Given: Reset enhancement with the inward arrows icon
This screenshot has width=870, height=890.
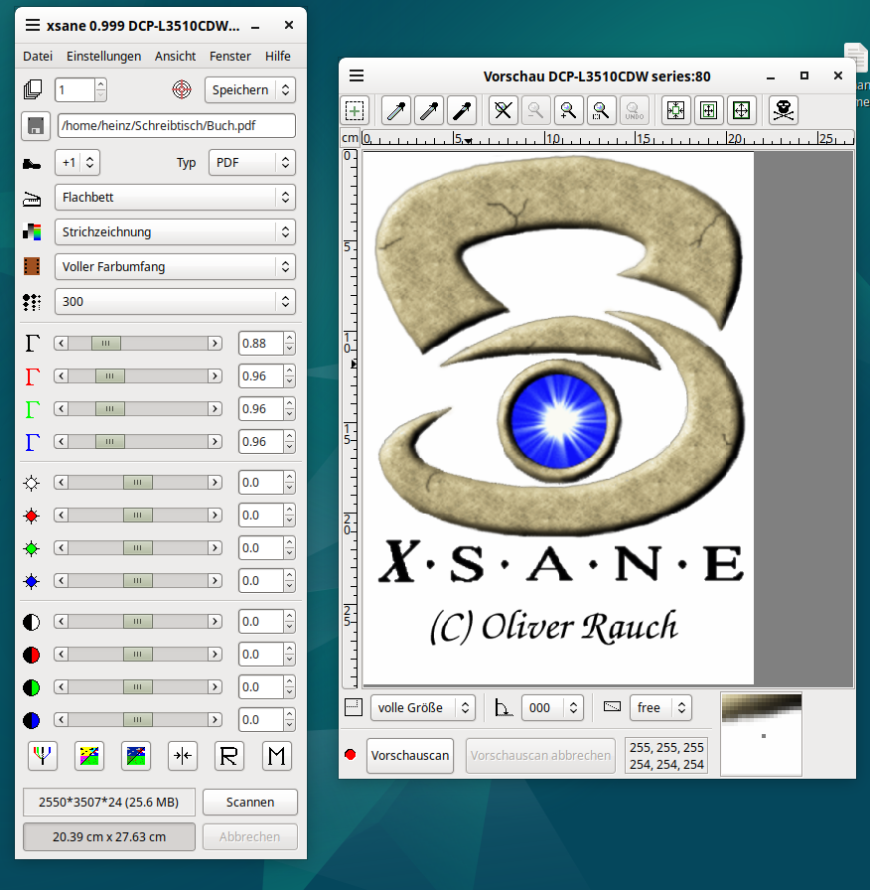Looking at the screenshot, I should 183,756.
